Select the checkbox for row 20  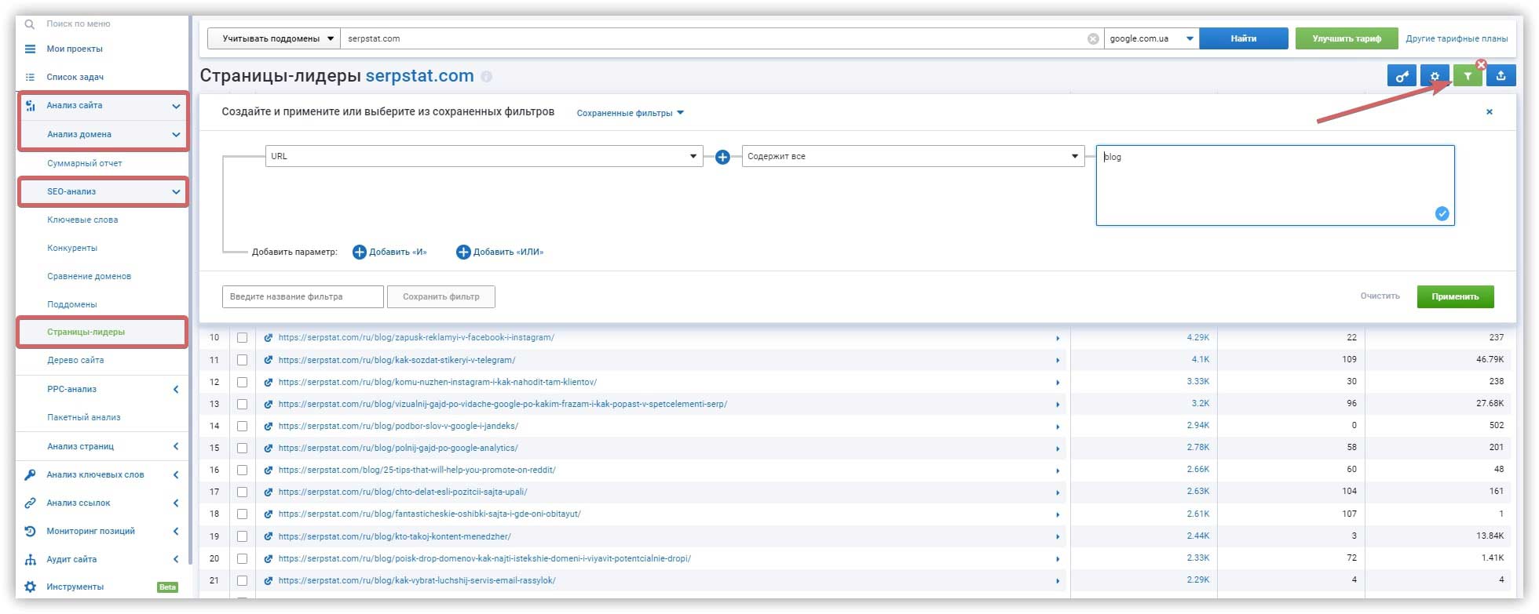242,558
